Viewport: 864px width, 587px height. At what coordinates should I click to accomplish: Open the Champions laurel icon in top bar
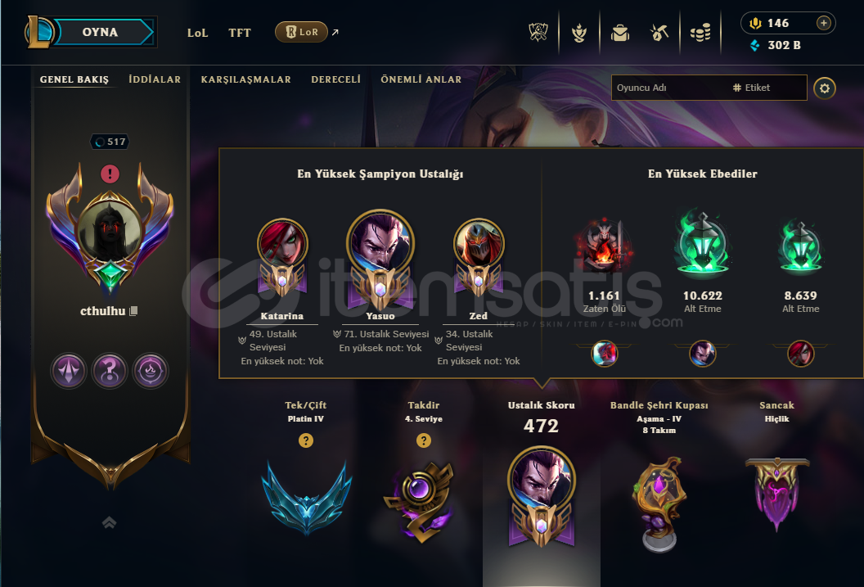(578, 33)
